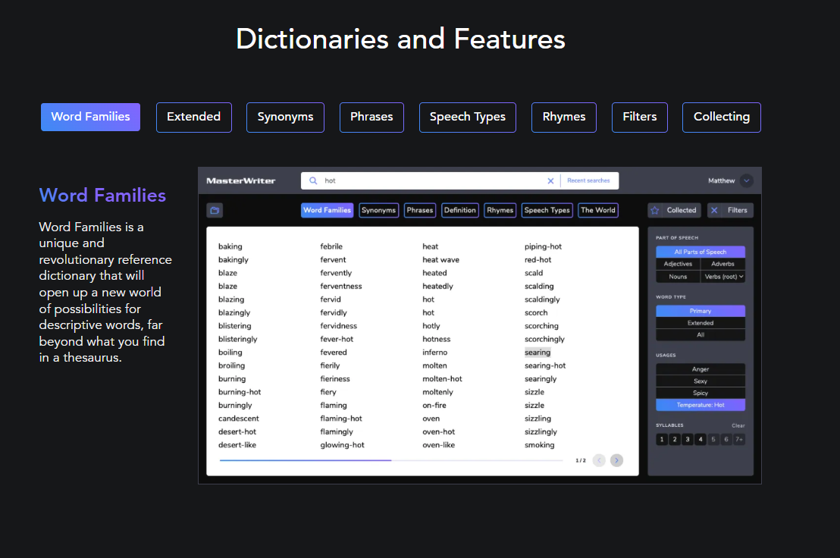Viewport: 840px width, 558px height.
Task: Open Recent searches link
Action: [588, 181]
